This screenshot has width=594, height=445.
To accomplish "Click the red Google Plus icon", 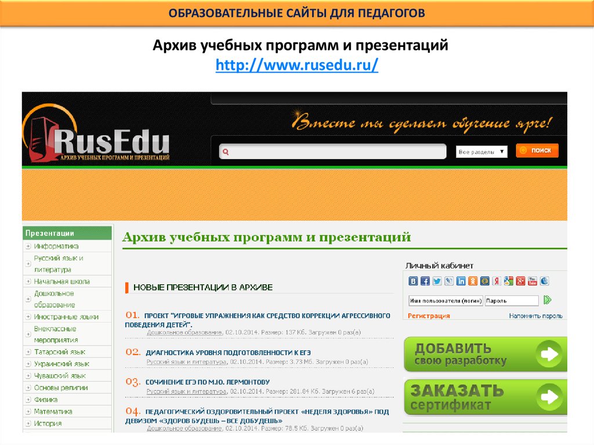I will click(520, 281).
